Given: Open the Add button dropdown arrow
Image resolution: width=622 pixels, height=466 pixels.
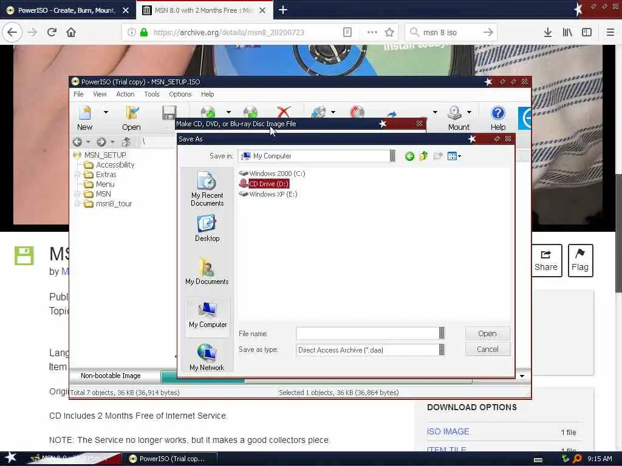Looking at the screenshot, I should pos(228,112).
